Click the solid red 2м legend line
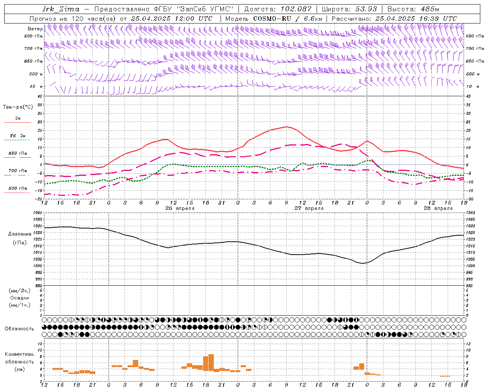 [x=17, y=123]
